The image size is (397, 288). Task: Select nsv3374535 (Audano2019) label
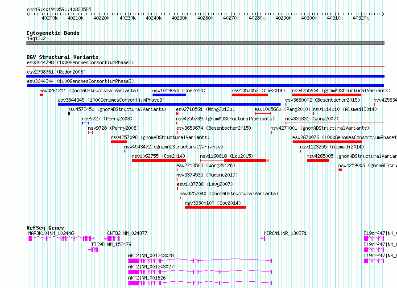pyautogui.click(x=207, y=175)
